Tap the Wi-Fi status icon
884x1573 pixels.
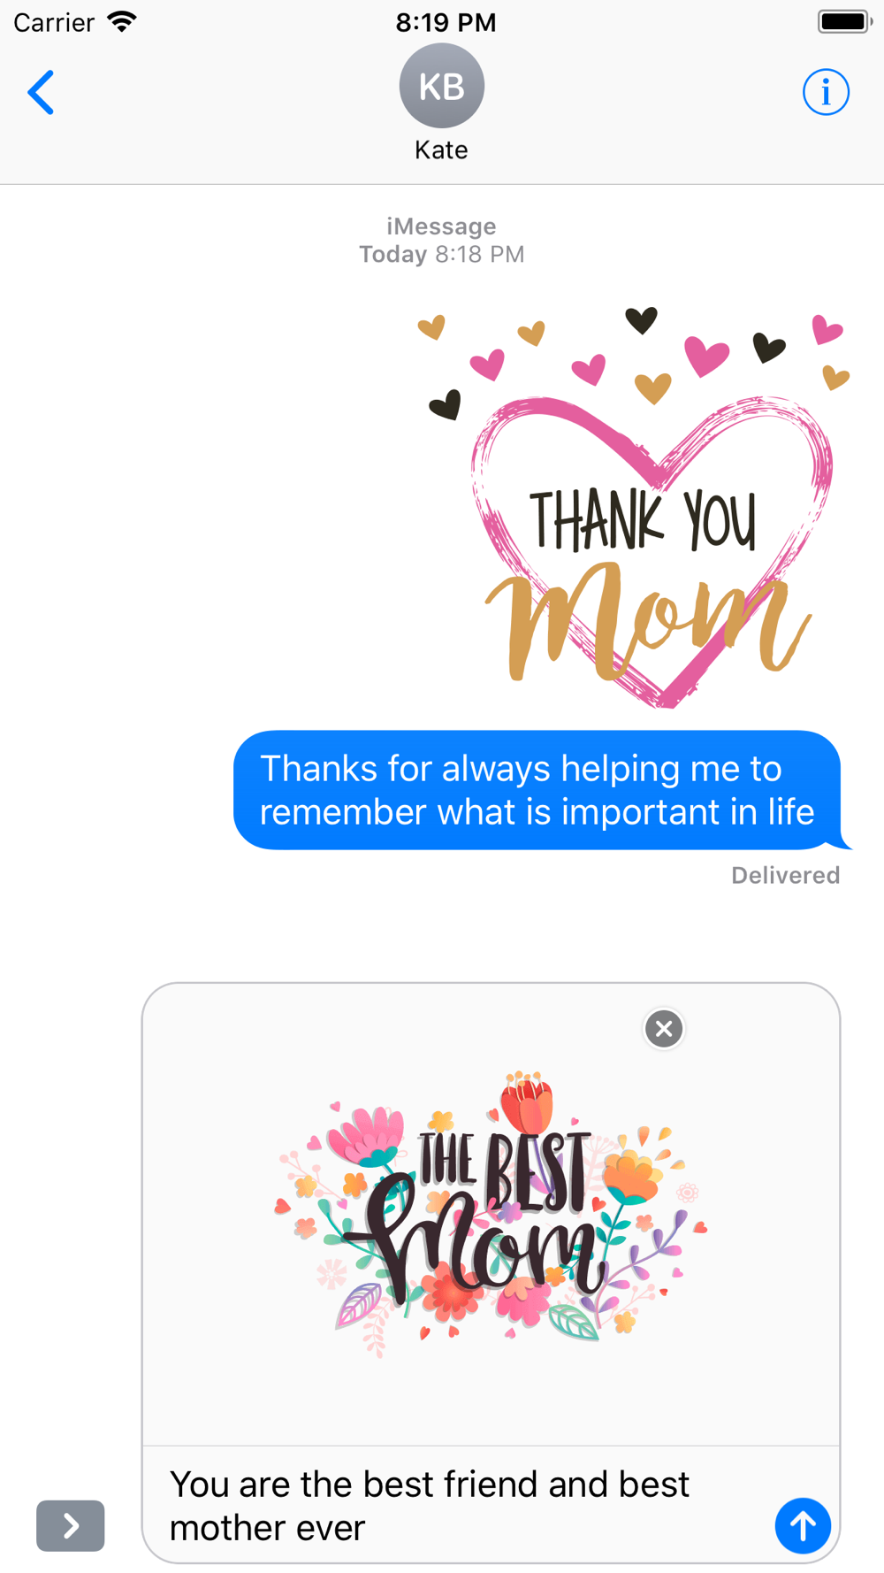122,21
